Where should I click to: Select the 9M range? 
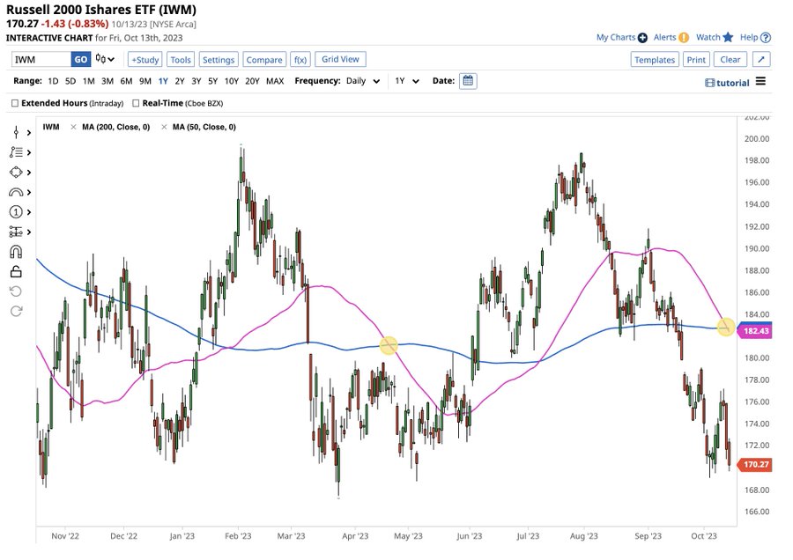coord(145,81)
